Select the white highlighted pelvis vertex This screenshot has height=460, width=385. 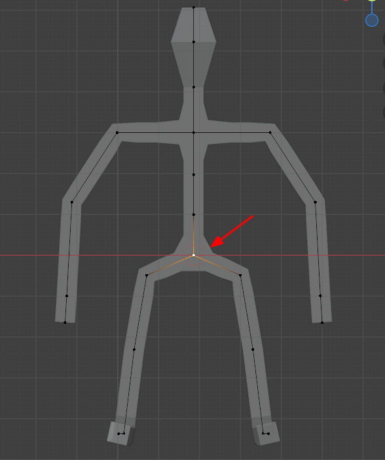click(x=194, y=255)
